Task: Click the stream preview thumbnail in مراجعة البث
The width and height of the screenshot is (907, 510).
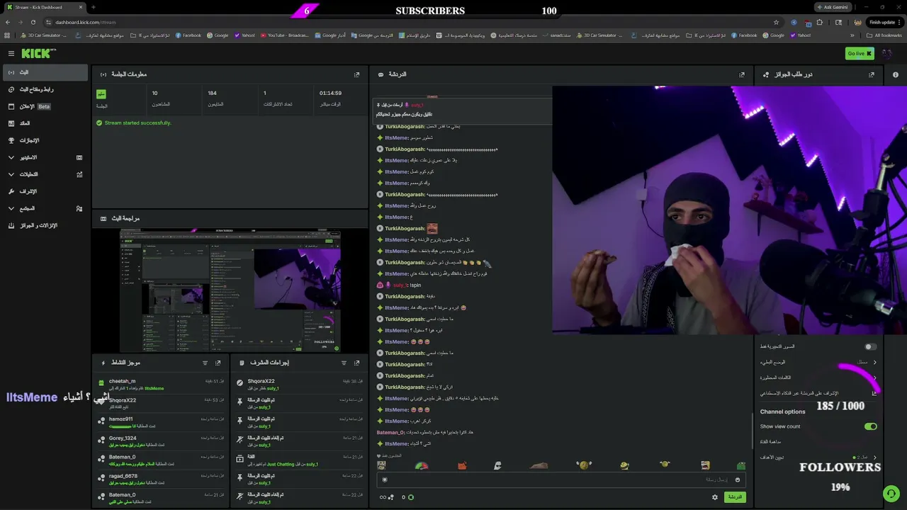Action: click(x=230, y=290)
